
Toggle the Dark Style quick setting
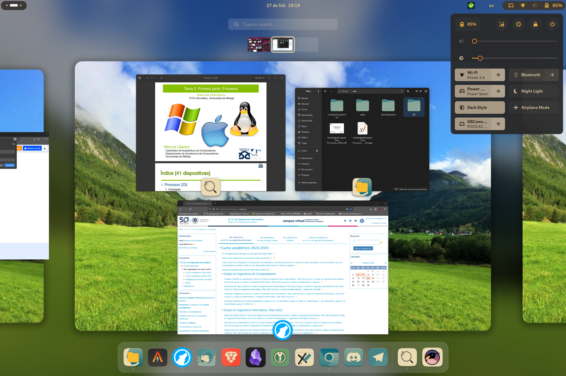479,108
